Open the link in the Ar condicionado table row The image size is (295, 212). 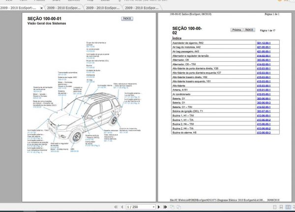[264, 94]
